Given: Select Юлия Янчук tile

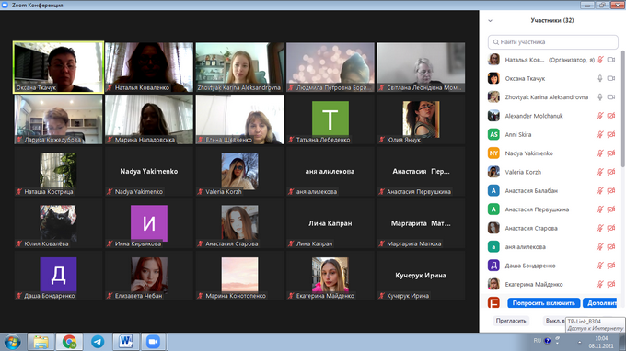Looking at the screenshot, I should [x=421, y=119].
